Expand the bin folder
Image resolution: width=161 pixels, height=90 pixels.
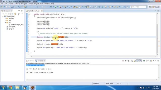(5, 20)
